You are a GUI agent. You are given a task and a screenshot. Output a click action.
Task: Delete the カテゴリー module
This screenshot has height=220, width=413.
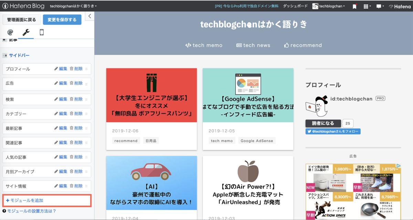76,114
